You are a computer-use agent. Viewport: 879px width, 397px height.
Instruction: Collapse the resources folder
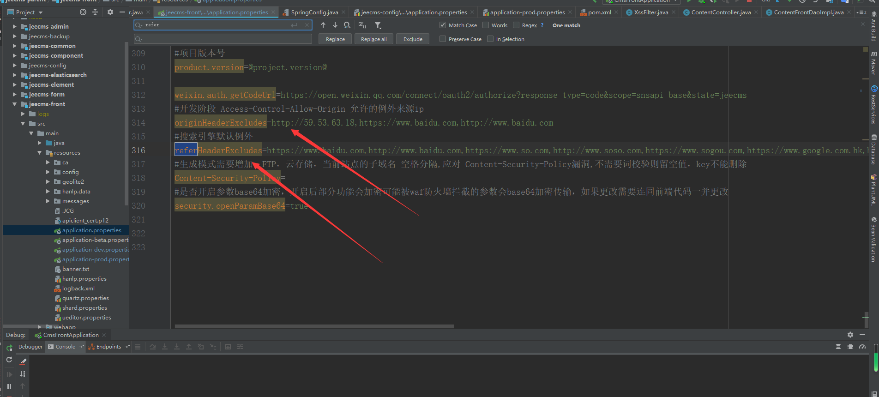40,153
